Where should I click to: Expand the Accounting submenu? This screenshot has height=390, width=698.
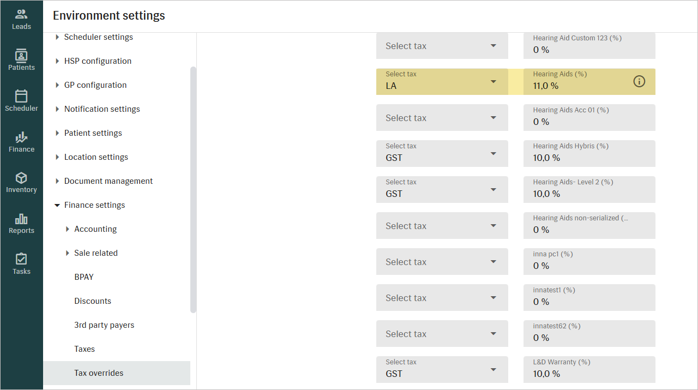(68, 229)
